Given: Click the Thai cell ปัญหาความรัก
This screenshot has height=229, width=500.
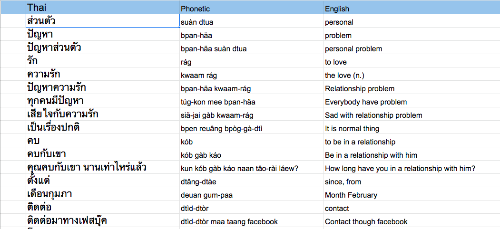Looking at the screenshot, I should pos(102,87).
